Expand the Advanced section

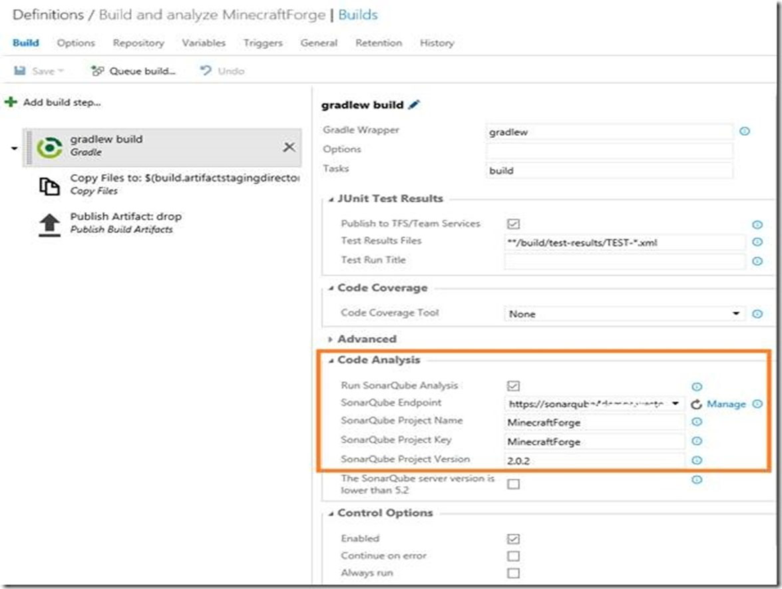tap(331, 339)
